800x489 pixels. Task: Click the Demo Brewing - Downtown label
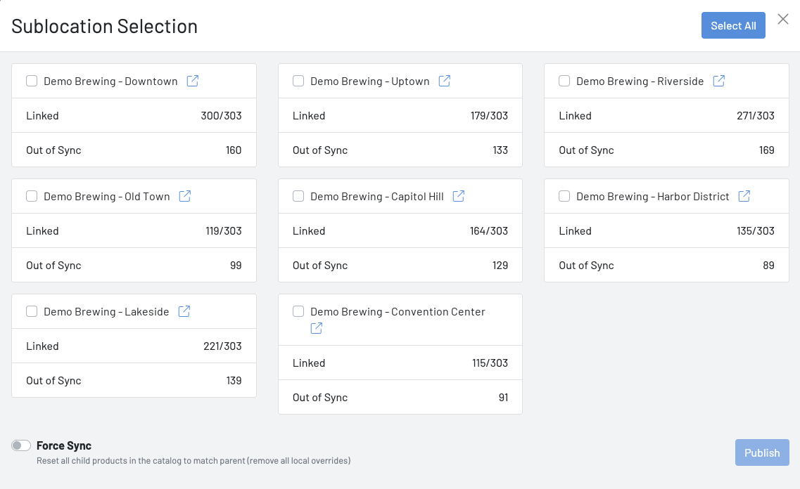(110, 81)
